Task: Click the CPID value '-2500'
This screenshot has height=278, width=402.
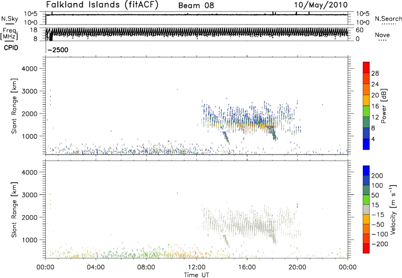Action: click(x=58, y=50)
